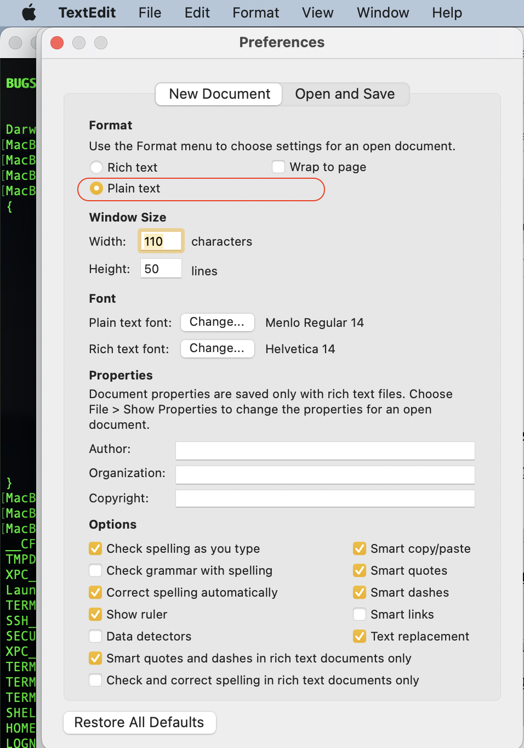Enable Check grammar with spelling
This screenshot has width=524, height=748.
[x=95, y=570]
